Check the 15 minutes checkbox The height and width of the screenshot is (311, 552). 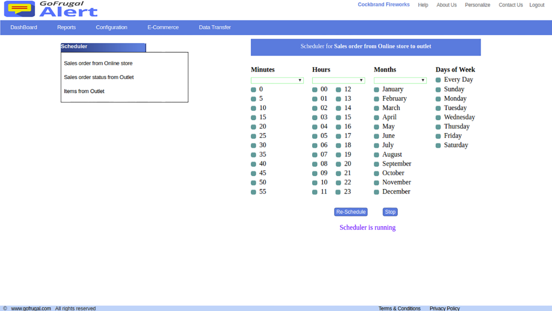pyautogui.click(x=253, y=117)
